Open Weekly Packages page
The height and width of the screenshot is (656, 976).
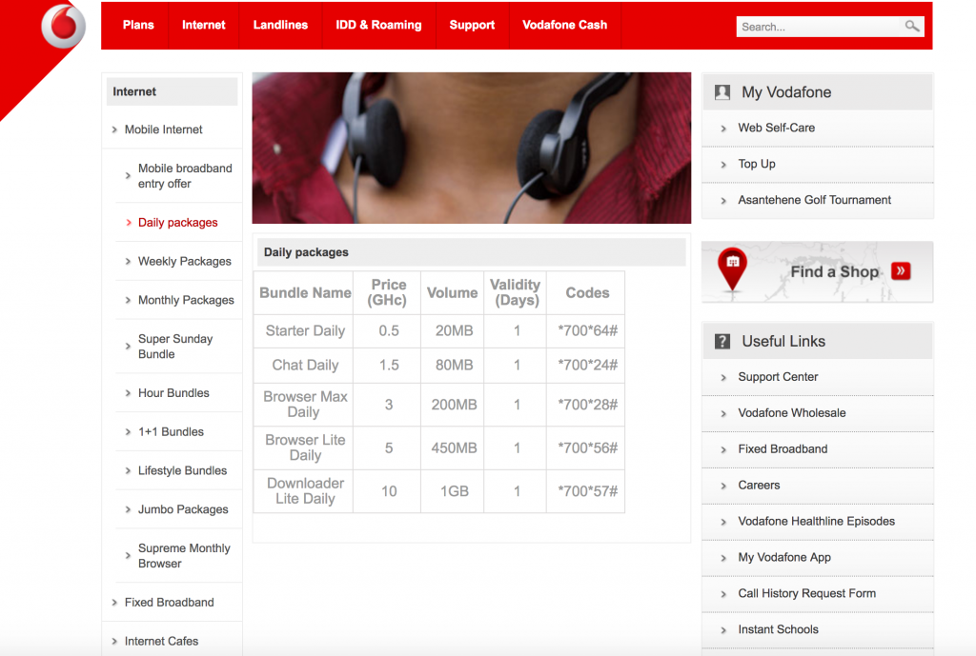[184, 261]
